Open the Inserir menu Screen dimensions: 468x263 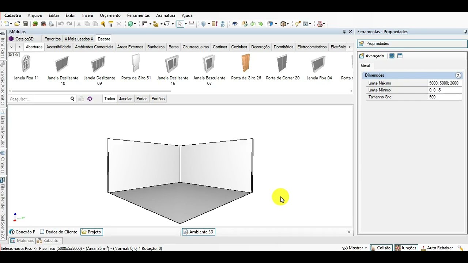point(88,15)
